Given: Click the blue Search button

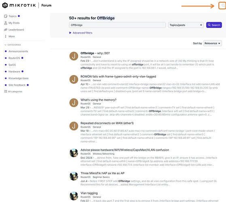Looking at the screenshot, I should pyautogui.click(x=214, y=25).
